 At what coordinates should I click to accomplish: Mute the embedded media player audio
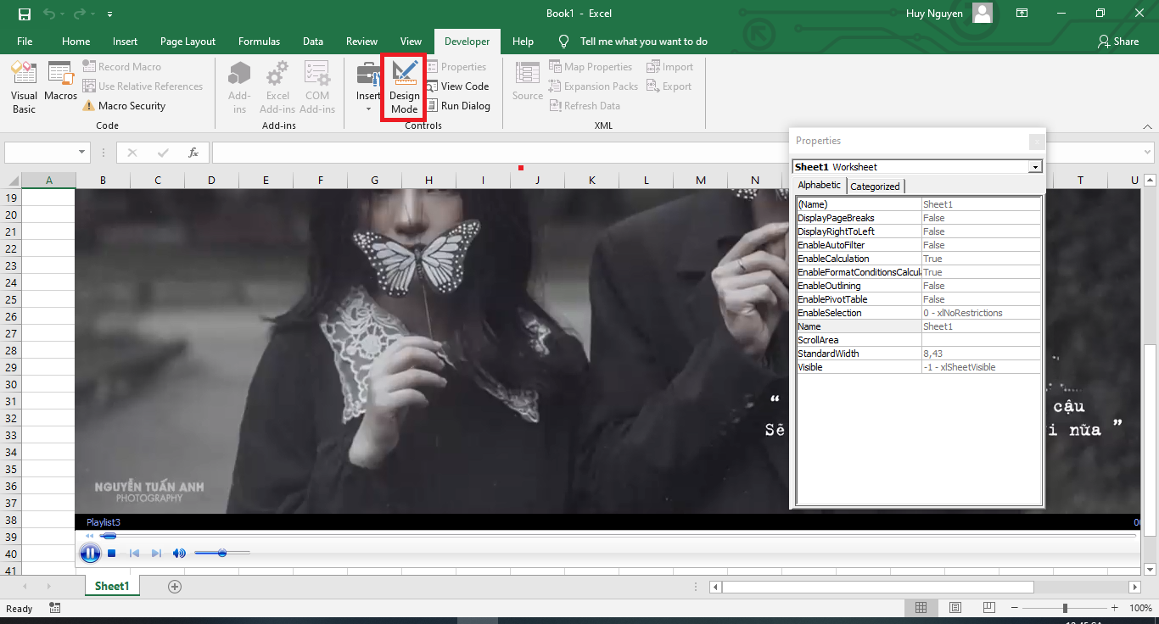tap(179, 552)
